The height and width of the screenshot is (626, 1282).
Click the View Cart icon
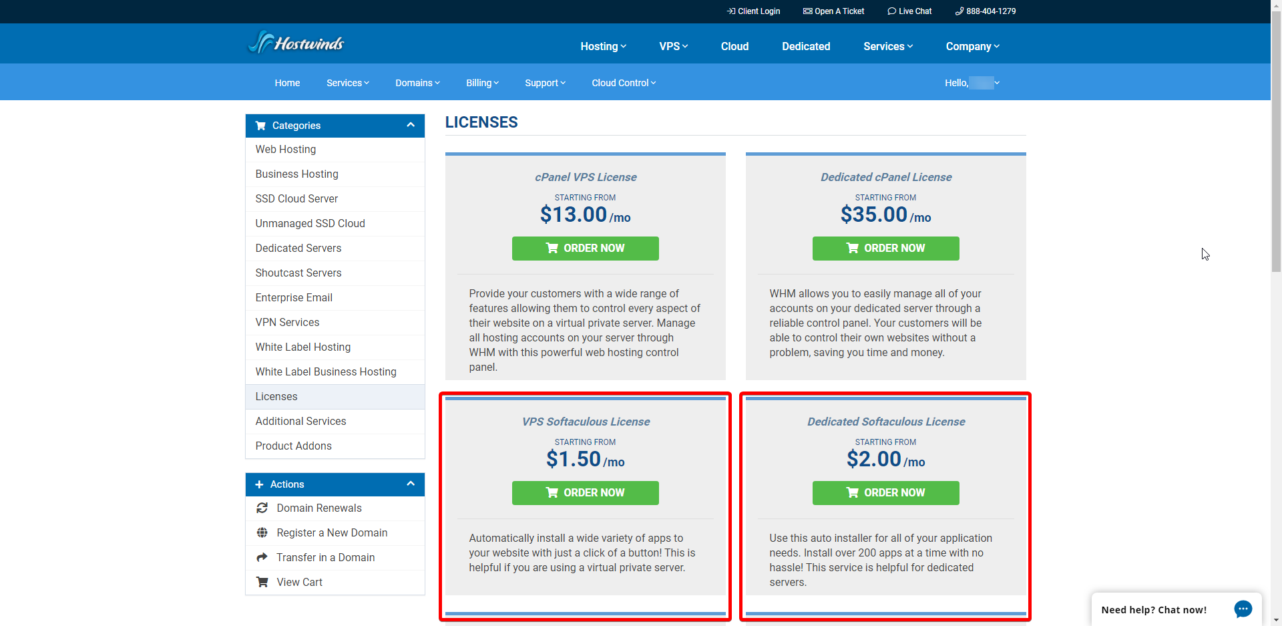pos(262,583)
